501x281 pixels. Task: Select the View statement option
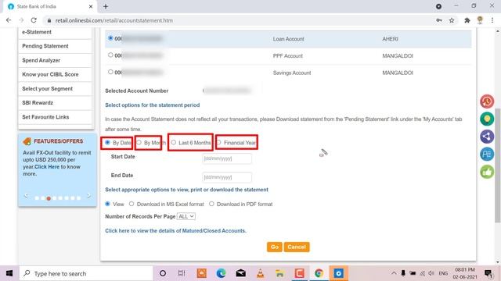click(x=108, y=204)
